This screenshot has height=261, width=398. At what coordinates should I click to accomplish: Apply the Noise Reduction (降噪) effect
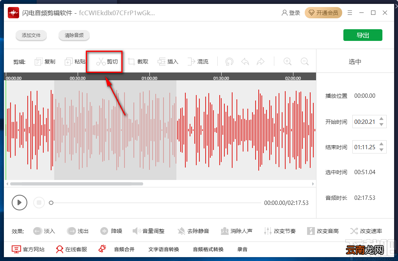click(x=111, y=231)
